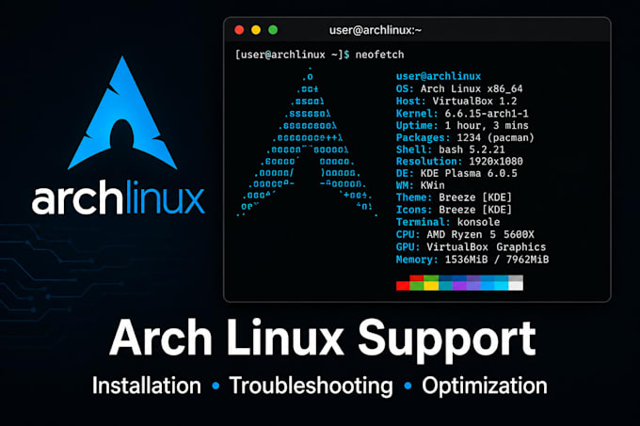Image resolution: width=640 pixels, height=426 pixels.
Task: Maximize the terminal using the green button
Action: (x=273, y=30)
